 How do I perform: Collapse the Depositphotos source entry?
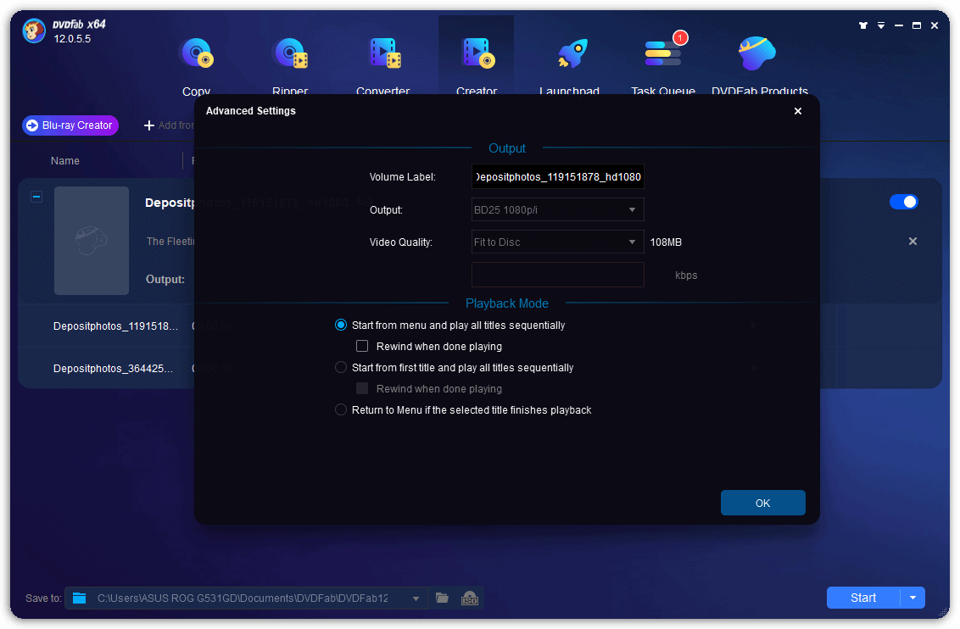click(x=36, y=197)
